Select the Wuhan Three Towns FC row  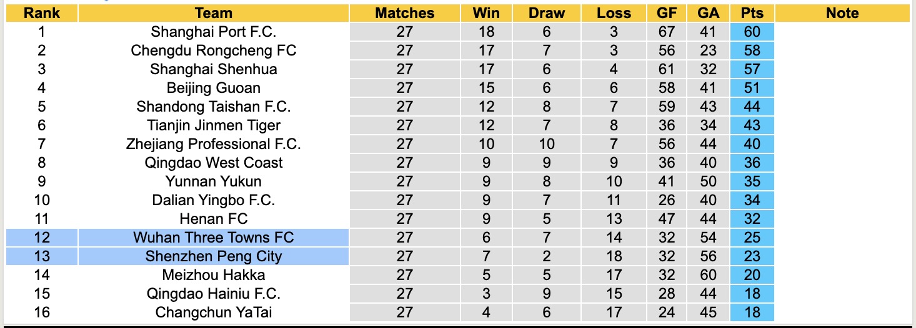click(213, 238)
